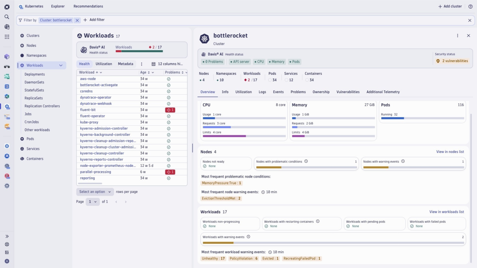Open the help circle icon top right
Image resolution: width=477 pixels, height=268 pixels.
tap(470, 7)
